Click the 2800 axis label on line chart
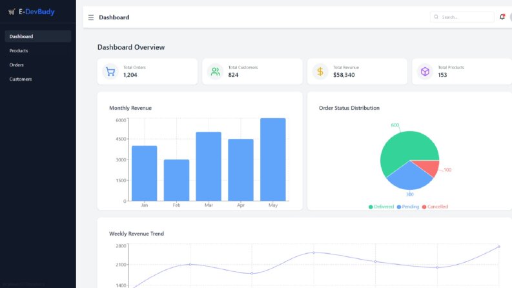Image resolution: width=512 pixels, height=288 pixels. pyautogui.click(x=121, y=246)
